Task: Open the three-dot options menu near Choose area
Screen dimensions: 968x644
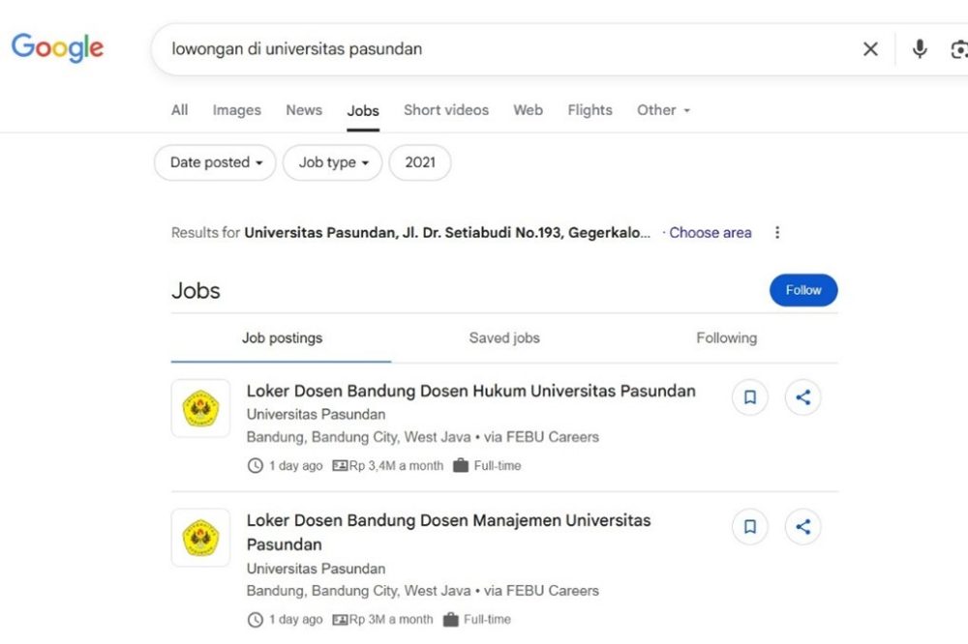Action: pos(777,232)
